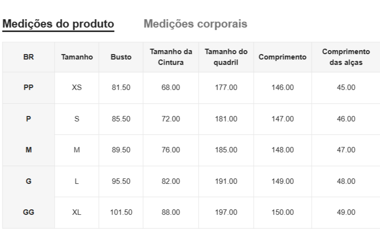The image size is (380, 229).
Task: Click the bust value 89.50
Action: click(121, 150)
